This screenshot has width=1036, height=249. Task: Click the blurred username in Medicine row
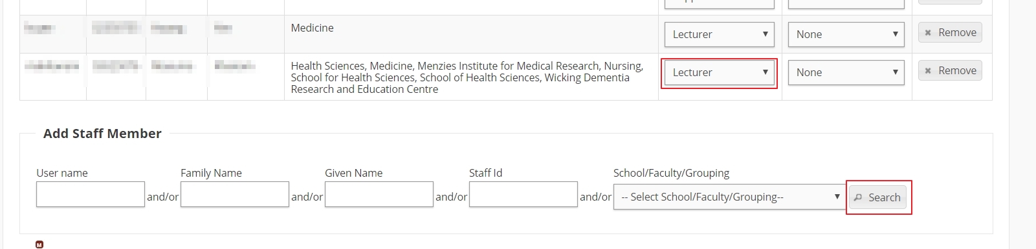click(39, 28)
